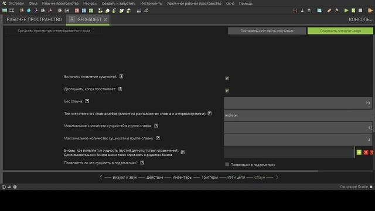Screen dimensions: 375x211
Task: Open help for Деспаунить, когда простаивает
Action: point(120,89)
